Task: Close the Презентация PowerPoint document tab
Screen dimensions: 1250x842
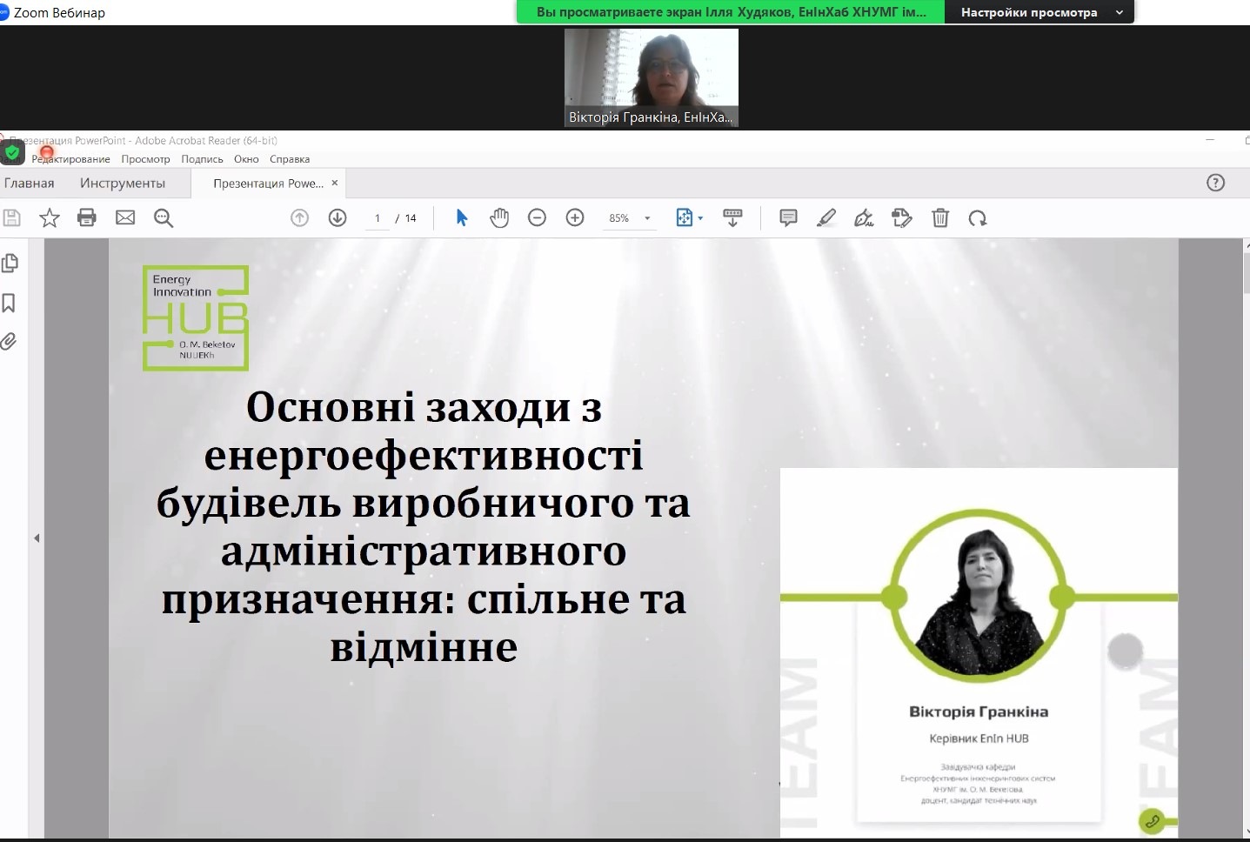Action: (x=335, y=183)
